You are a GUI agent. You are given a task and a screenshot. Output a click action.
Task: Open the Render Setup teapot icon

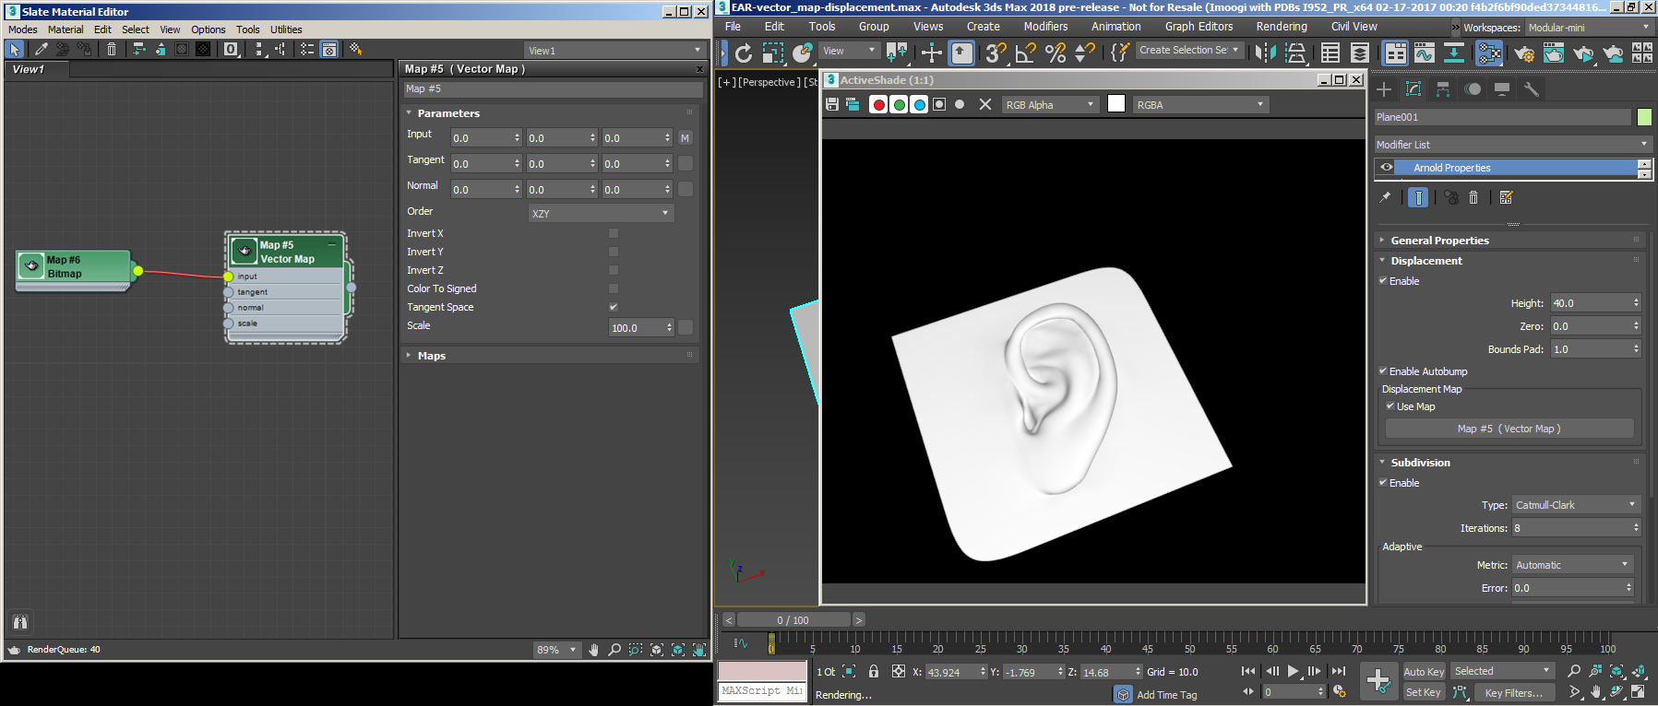pos(1524,53)
